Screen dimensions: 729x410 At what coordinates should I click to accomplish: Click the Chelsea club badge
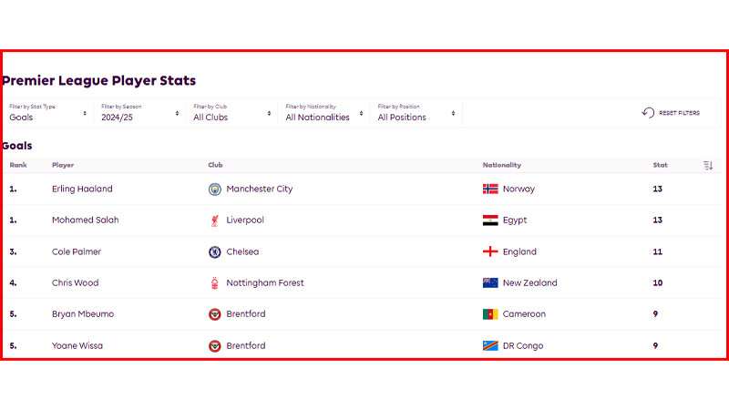(x=215, y=251)
